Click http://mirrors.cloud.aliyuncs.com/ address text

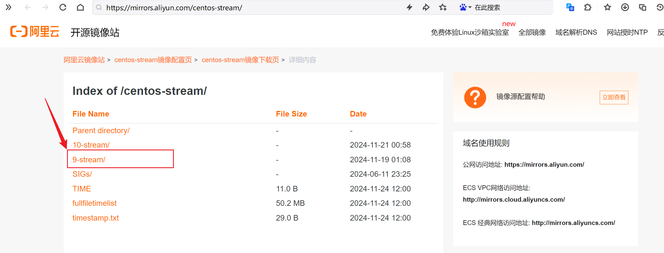[x=514, y=199]
